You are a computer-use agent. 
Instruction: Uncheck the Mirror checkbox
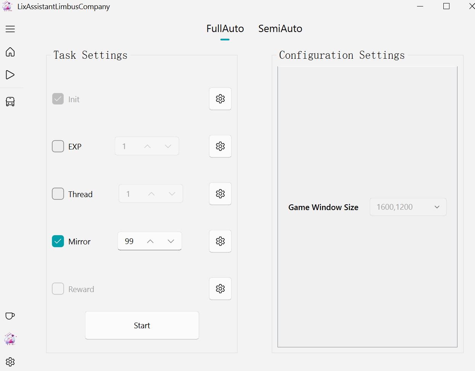[58, 241]
